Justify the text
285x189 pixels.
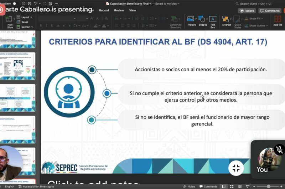point(134,26)
